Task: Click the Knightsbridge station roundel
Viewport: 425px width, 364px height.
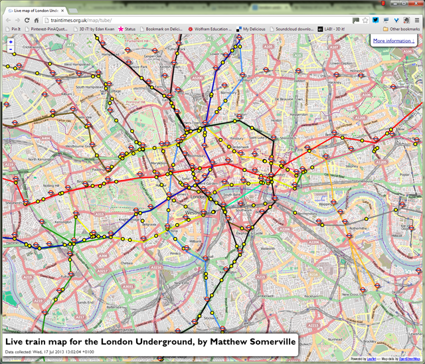Action: pos(135,211)
